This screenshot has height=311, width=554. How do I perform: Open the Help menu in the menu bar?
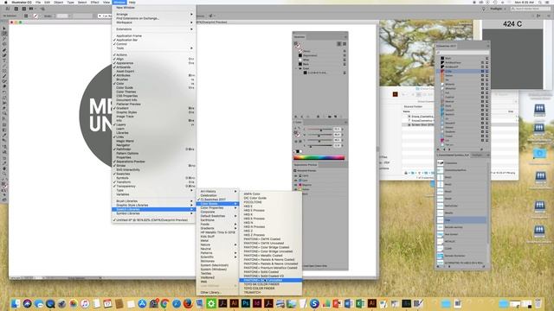pos(132,2)
